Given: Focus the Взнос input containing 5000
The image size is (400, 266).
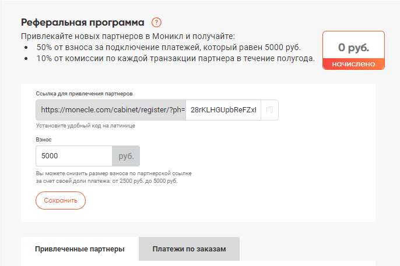Looking at the screenshot, I should tap(73, 156).
